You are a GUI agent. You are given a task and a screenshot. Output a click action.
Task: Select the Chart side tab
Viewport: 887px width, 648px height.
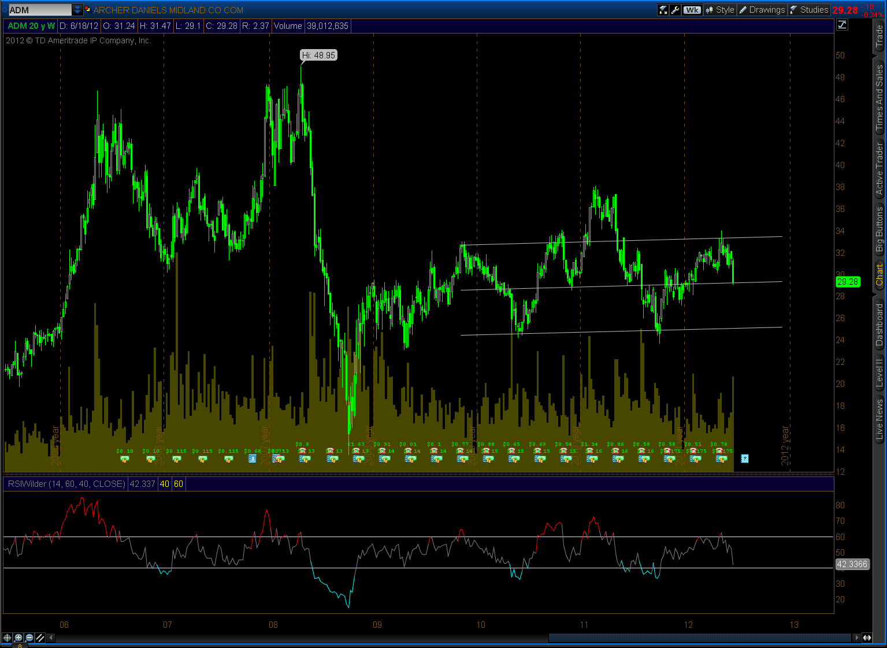(x=879, y=275)
